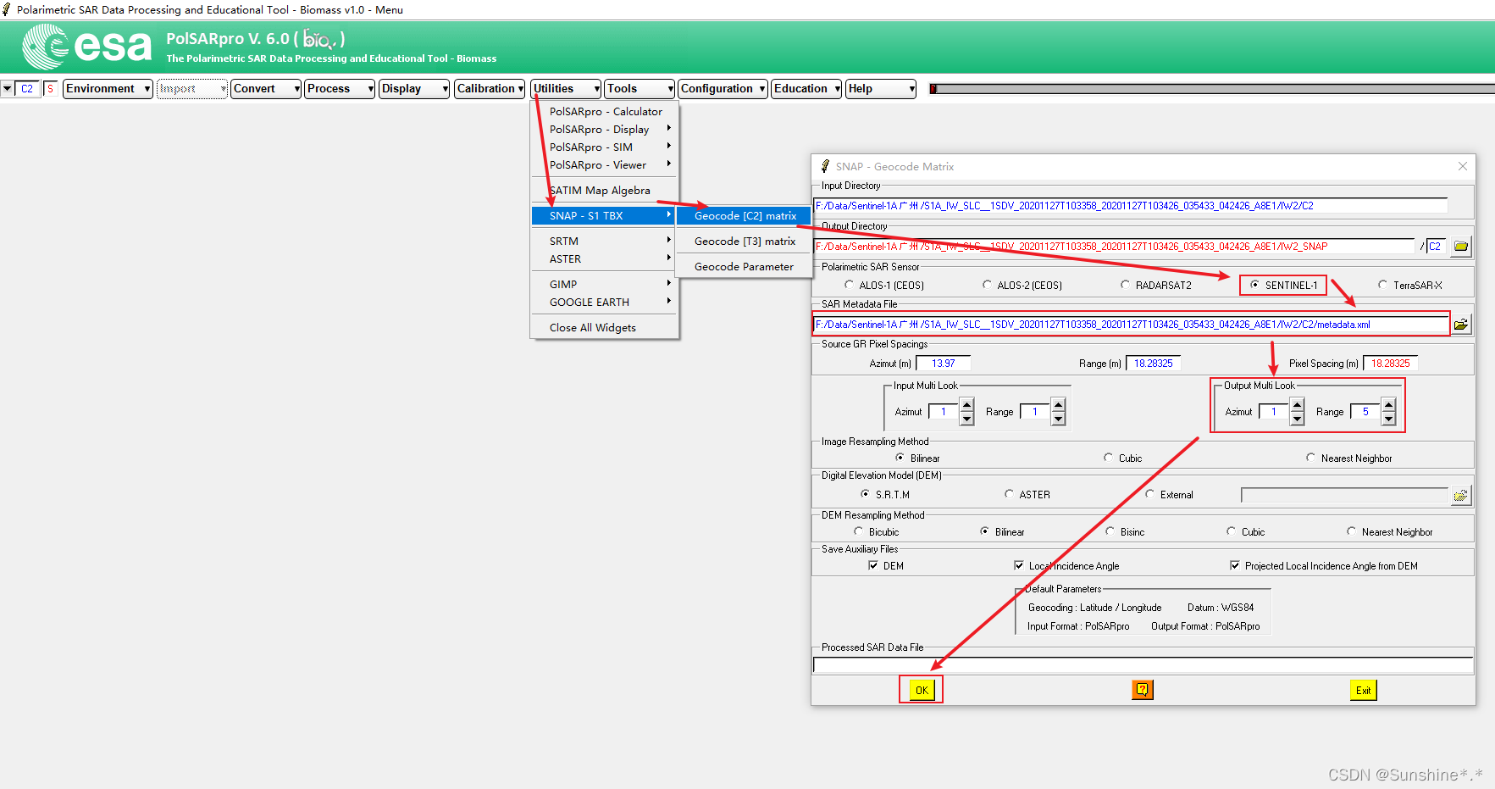The width and height of the screenshot is (1495, 789).
Task: Open the Utilities menu
Action: [566, 89]
